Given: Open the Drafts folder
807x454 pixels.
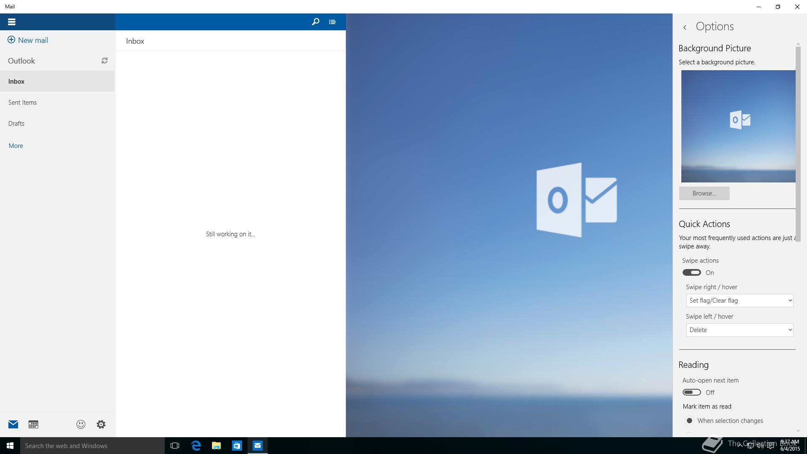Looking at the screenshot, I should tap(57, 124).
